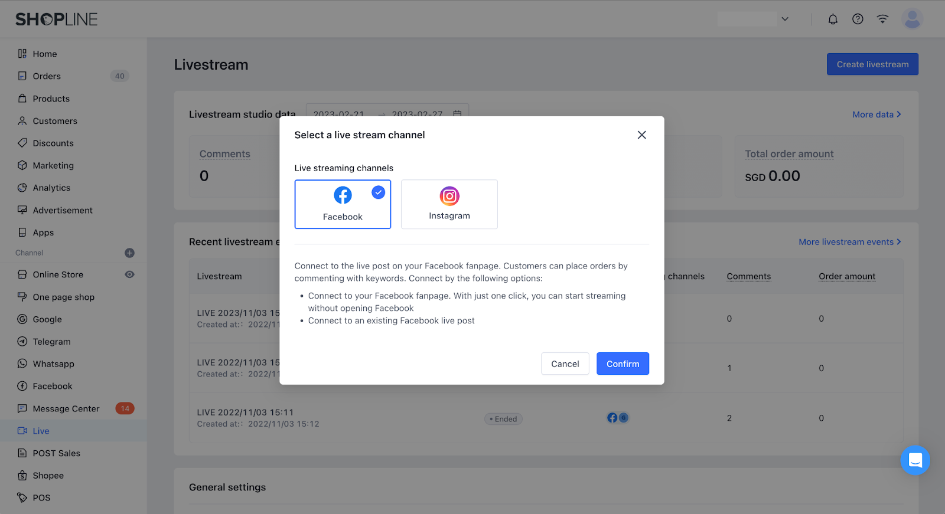The width and height of the screenshot is (945, 514).
Task: Add a channel with the plus icon
Action: [x=130, y=253]
